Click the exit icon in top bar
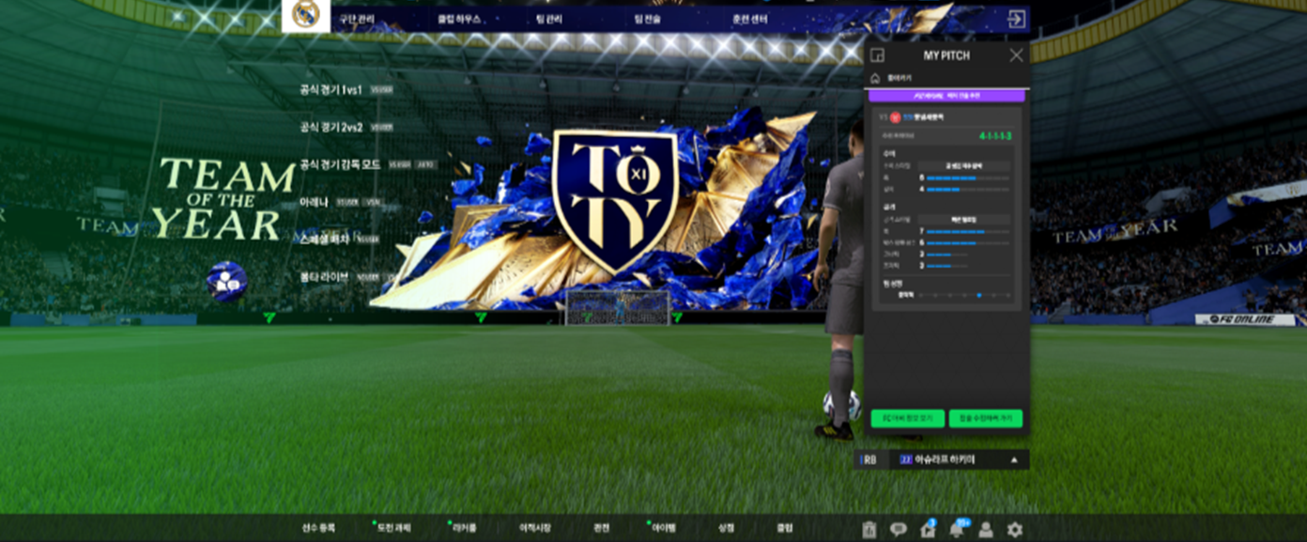Screen dimensions: 1307x542 point(1016,19)
